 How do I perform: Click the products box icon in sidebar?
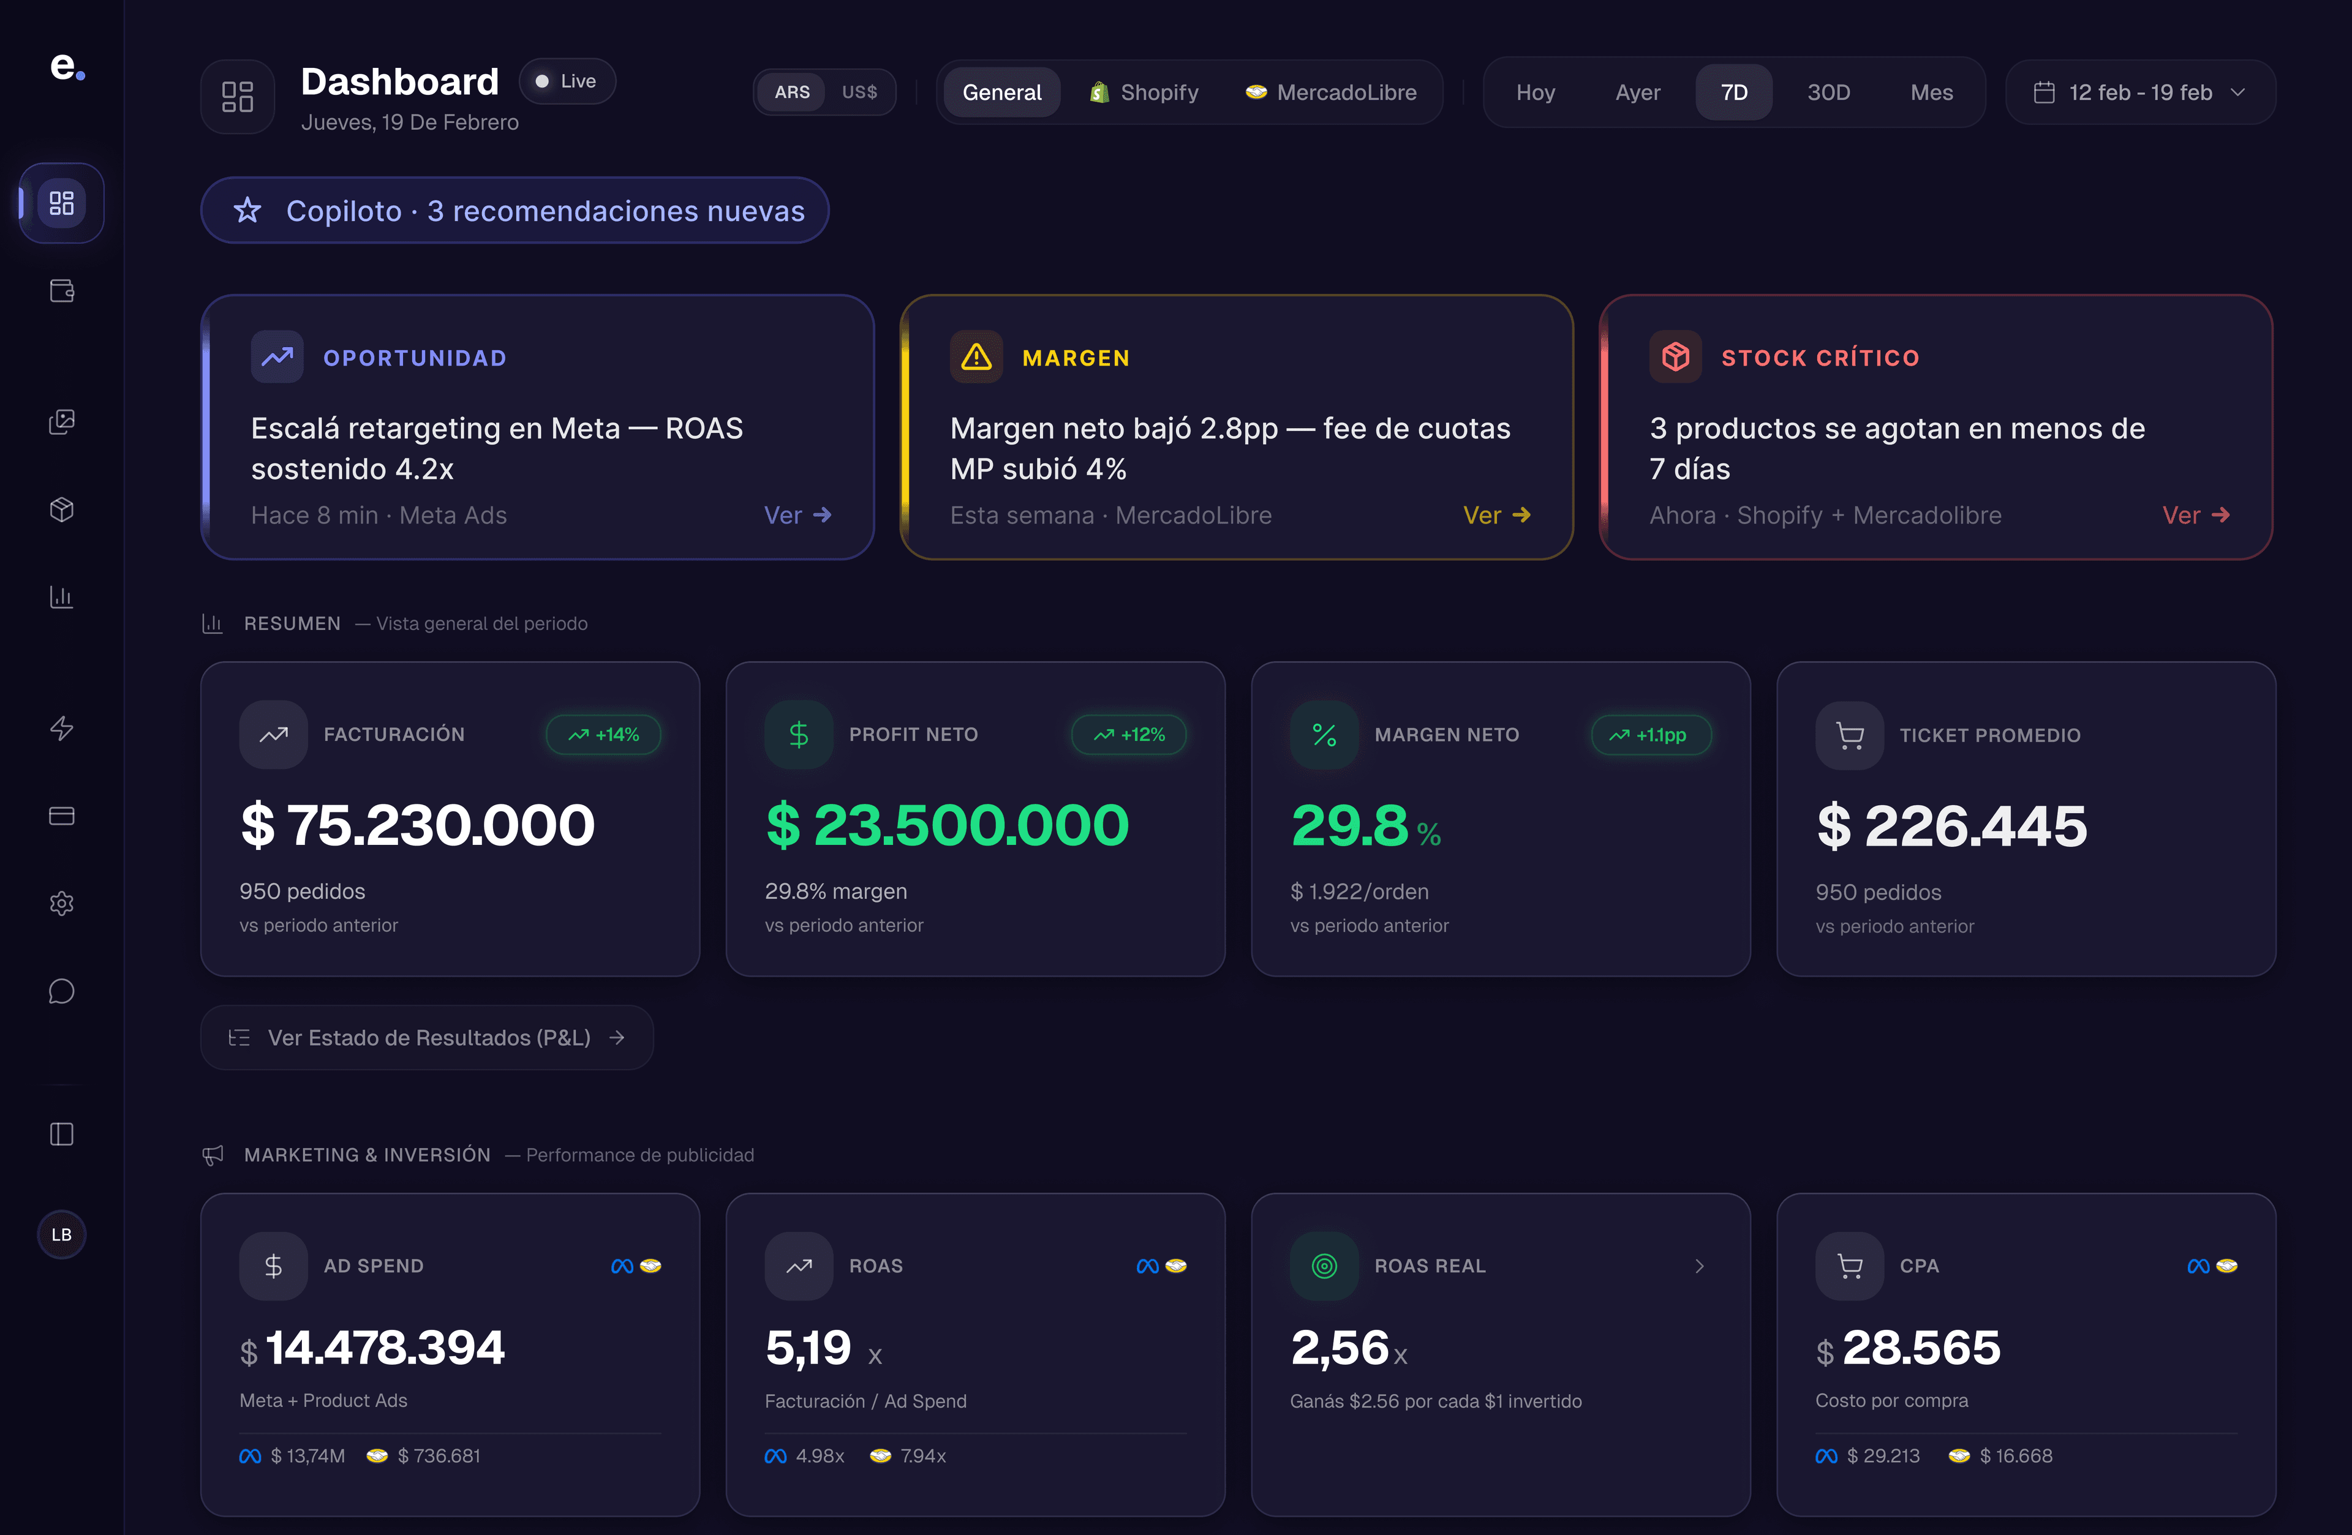[x=61, y=509]
